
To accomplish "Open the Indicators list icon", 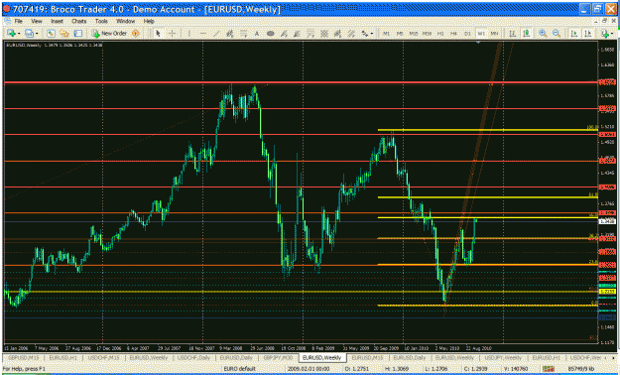I will coord(605,34).
